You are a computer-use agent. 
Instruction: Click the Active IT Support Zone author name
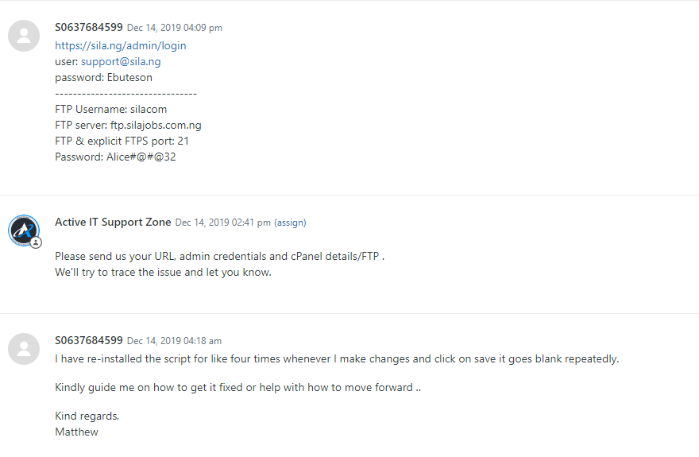(x=113, y=222)
